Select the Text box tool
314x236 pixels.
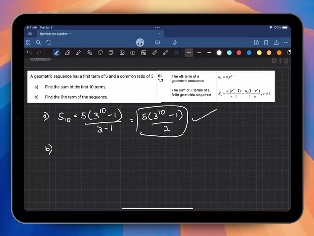(x=133, y=53)
